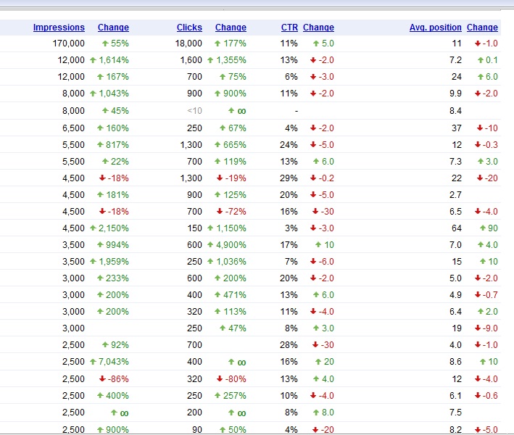
Task: Open Change link right of Clicks
Action: (231, 28)
